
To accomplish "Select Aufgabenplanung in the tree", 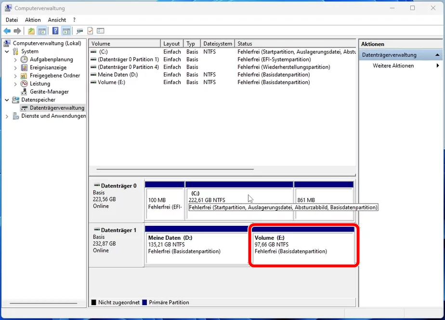I will [x=52, y=60].
